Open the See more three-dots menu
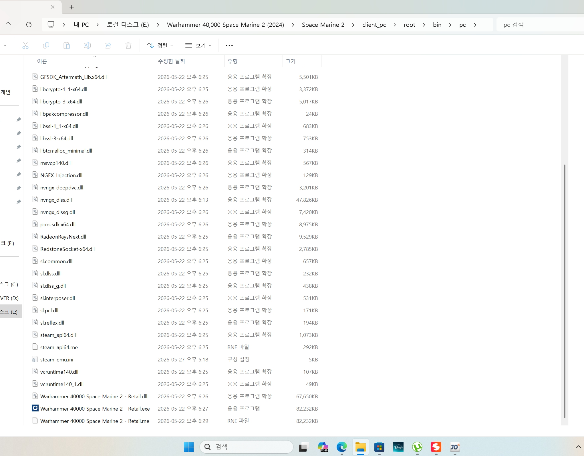This screenshot has width=584, height=456. pyautogui.click(x=229, y=45)
